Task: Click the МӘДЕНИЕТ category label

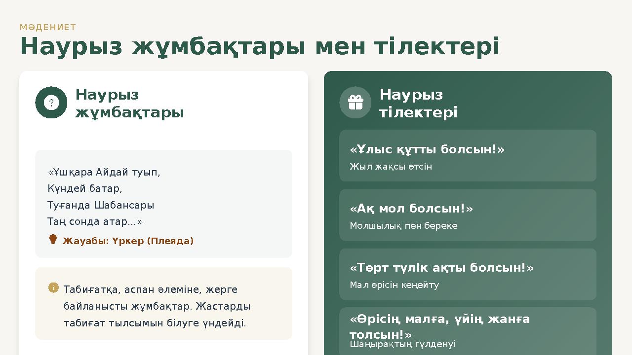Action: tap(47, 28)
